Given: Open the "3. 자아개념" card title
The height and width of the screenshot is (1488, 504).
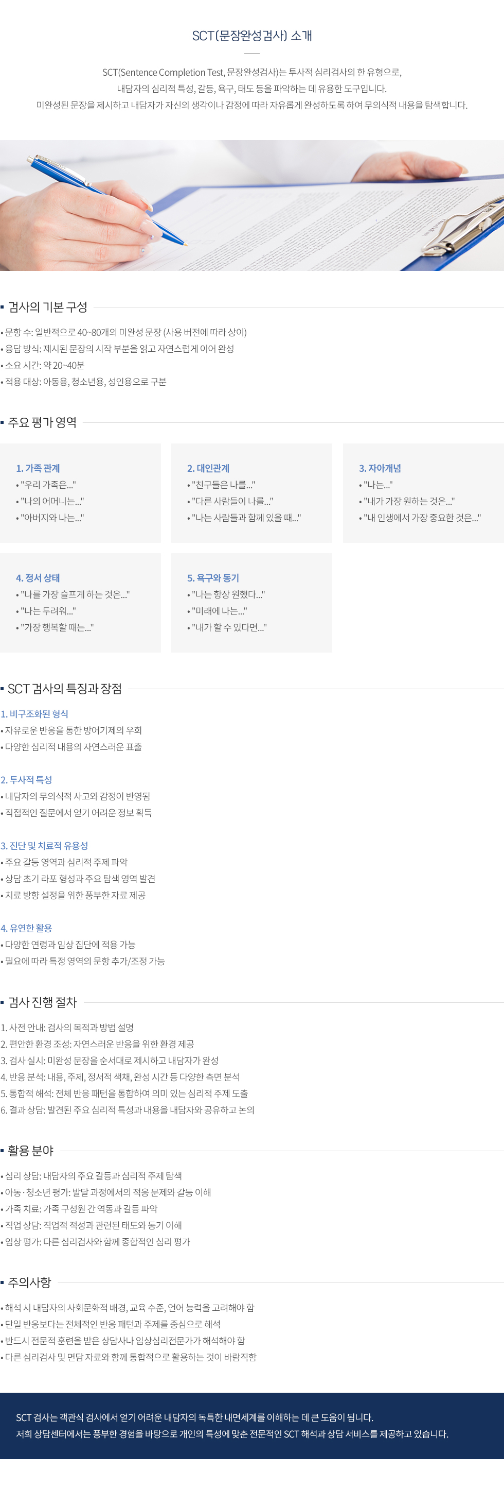Looking at the screenshot, I should 380,469.
